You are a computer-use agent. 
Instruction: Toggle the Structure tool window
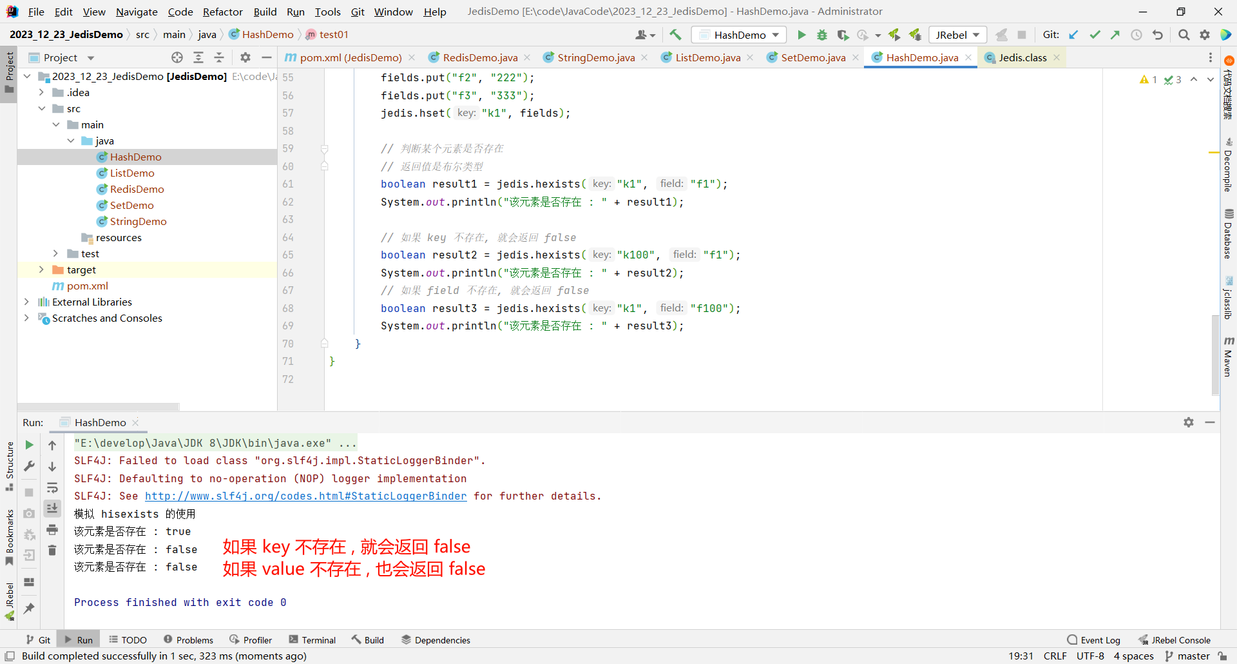coord(9,466)
